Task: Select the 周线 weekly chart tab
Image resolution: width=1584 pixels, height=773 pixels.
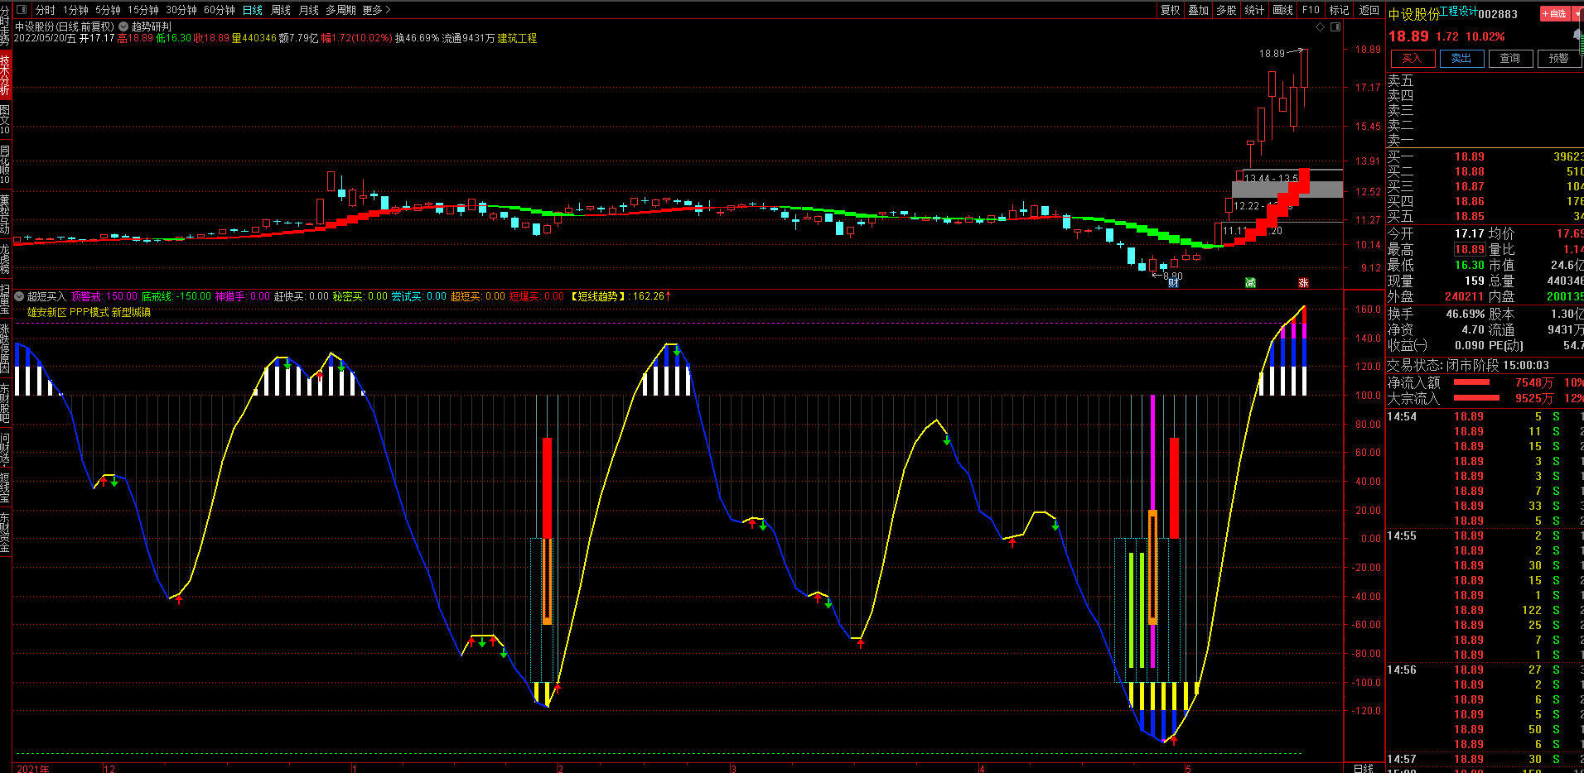Action: [281, 10]
